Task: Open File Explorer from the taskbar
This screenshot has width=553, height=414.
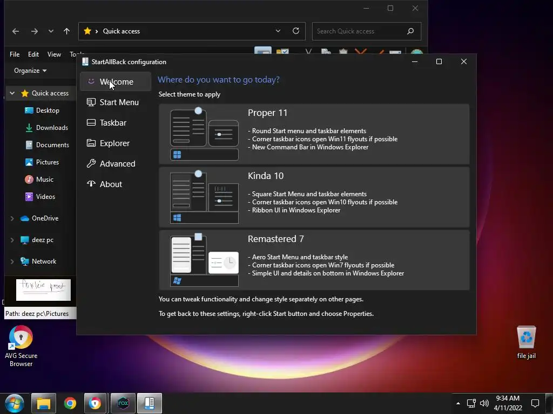Action: coord(44,403)
